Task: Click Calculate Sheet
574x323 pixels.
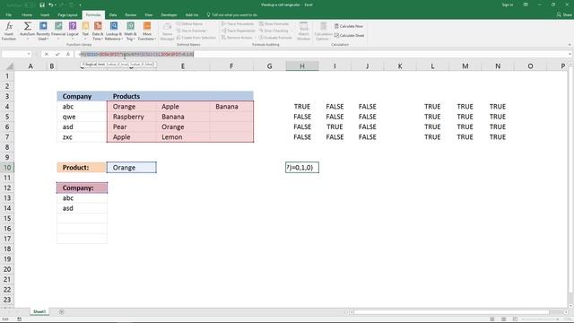Action: pyautogui.click(x=349, y=36)
